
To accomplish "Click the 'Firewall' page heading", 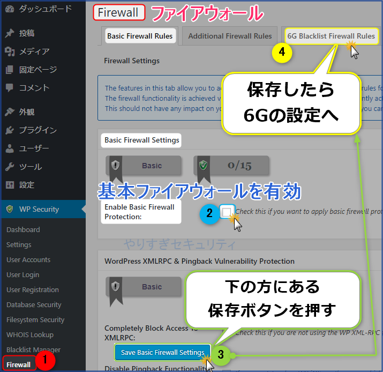I will [119, 12].
